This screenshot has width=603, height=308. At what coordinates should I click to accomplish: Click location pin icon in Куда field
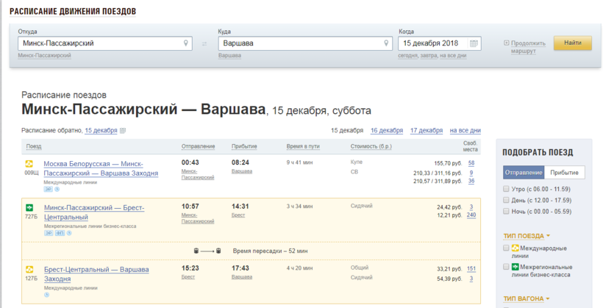point(385,43)
